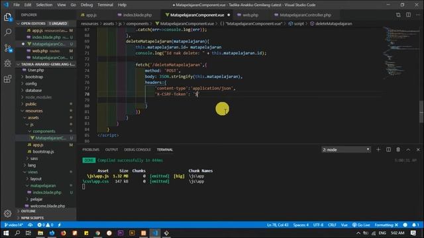The width and height of the screenshot is (424, 238).
Task: Switch to the Output panel tab
Action: [112, 149]
